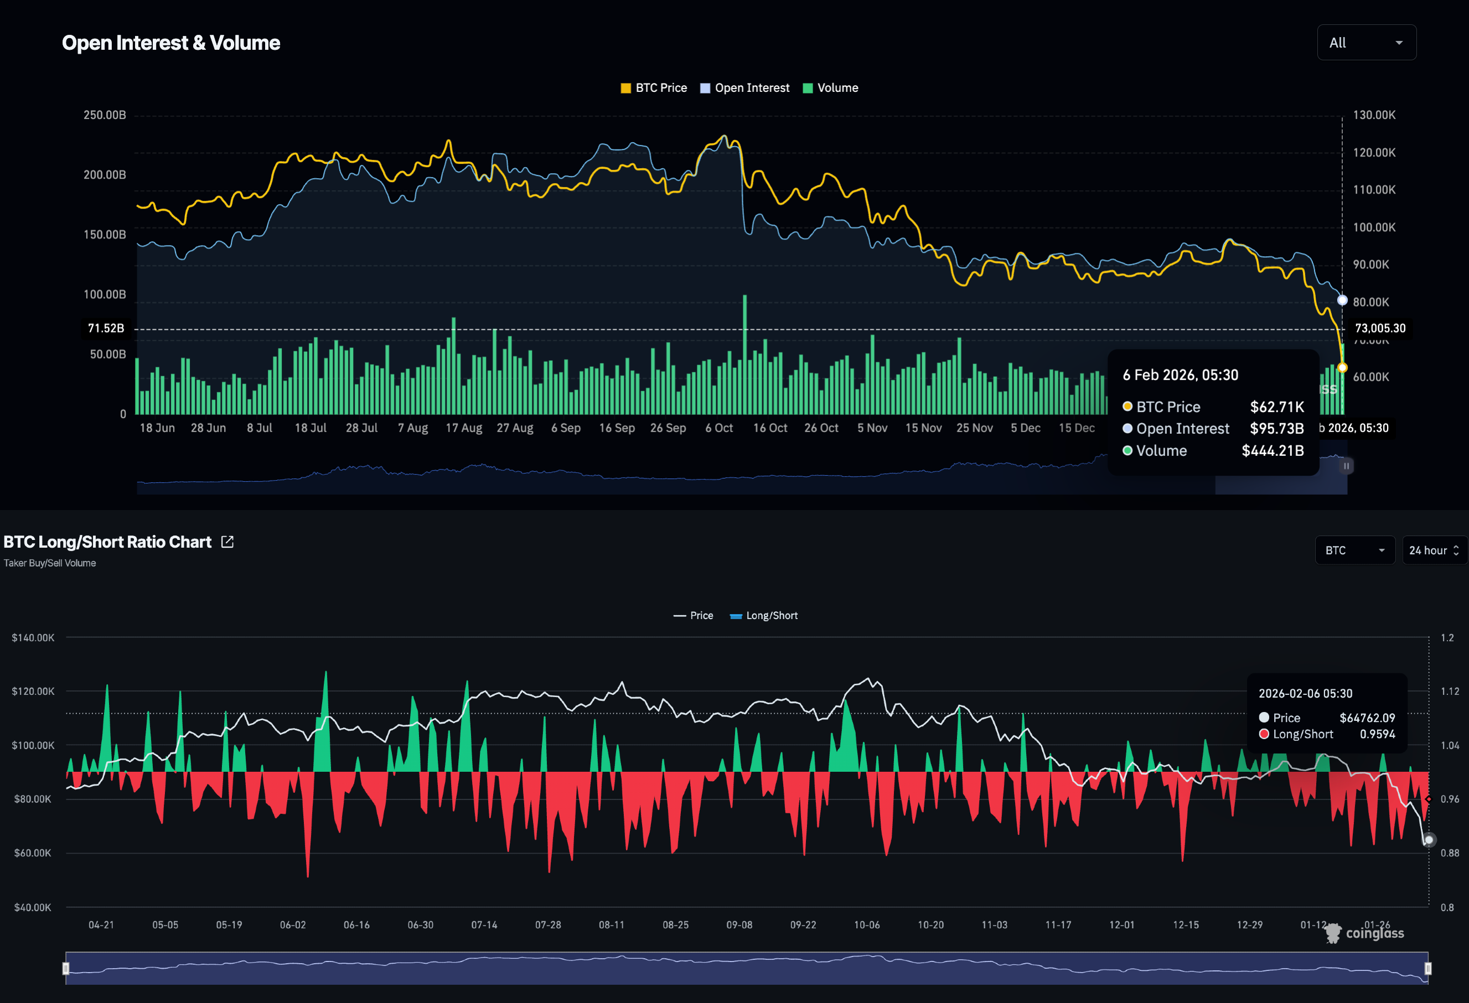Click the yellow BTC Price legend square
The width and height of the screenshot is (1469, 1003).
626,89
